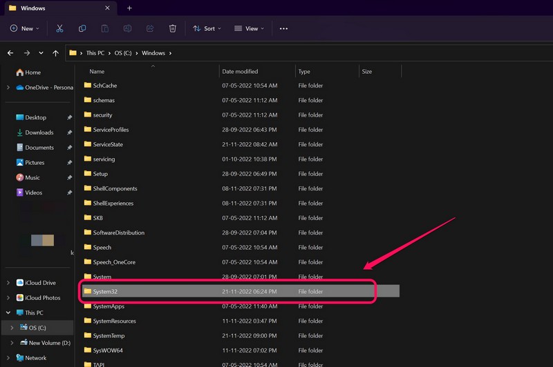
Task: Open the Sort dropdown menu
Action: (207, 28)
